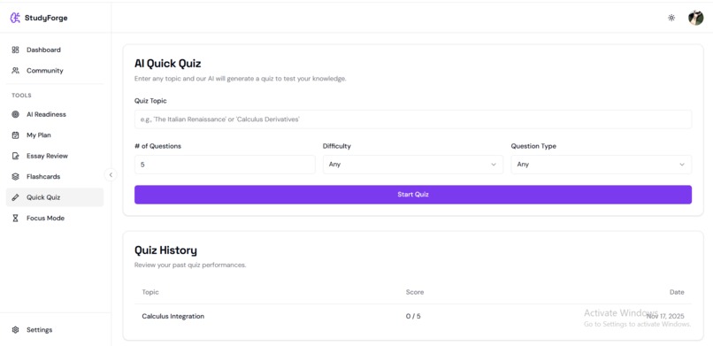The image size is (713, 346).
Task: Click the My Plan calendar icon
Action: 15,135
